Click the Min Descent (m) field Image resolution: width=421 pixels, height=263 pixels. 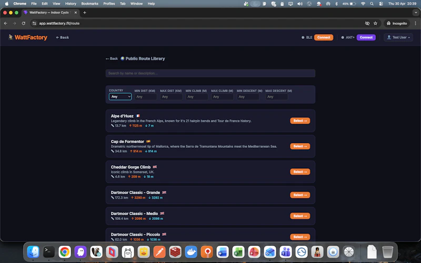(x=248, y=97)
